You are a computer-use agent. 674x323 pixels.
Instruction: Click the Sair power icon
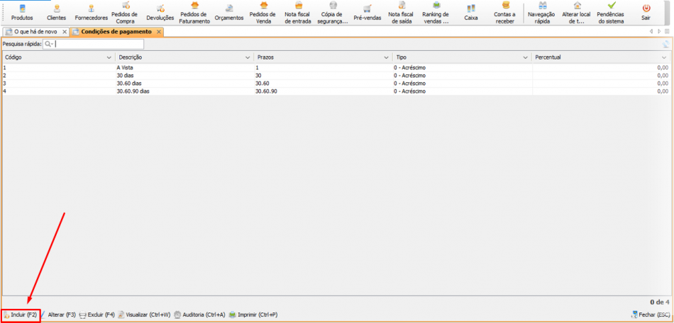tap(646, 13)
